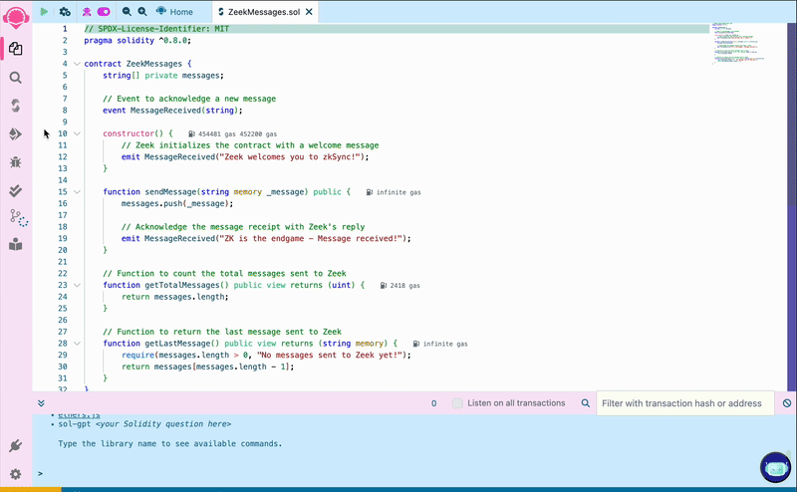Click the pink AI assistant robot icon

(x=87, y=12)
